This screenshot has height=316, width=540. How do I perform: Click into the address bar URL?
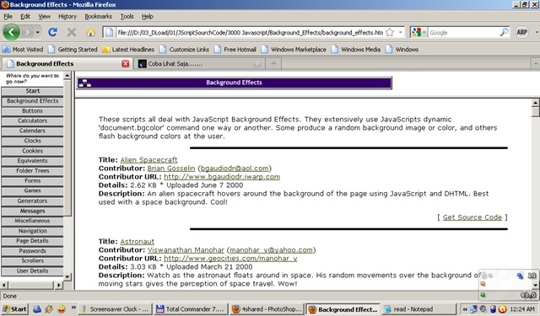(250, 33)
